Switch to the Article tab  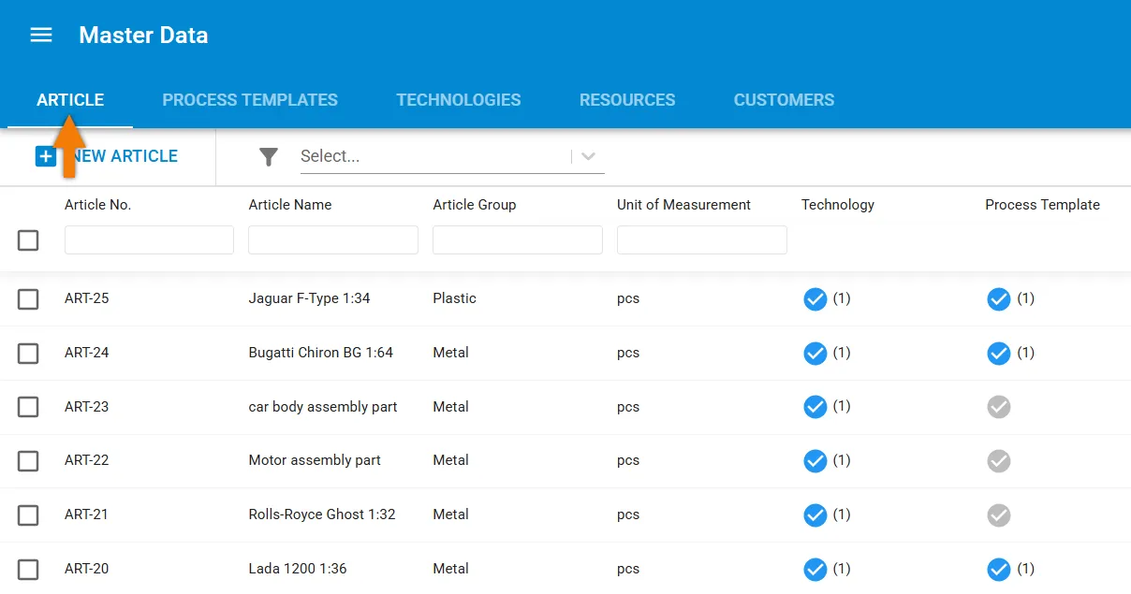tap(70, 100)
